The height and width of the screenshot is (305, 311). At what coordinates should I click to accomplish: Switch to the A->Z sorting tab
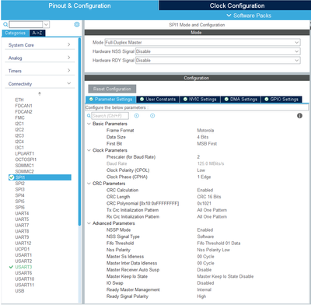pyautogui.click(x=37, y=33)
